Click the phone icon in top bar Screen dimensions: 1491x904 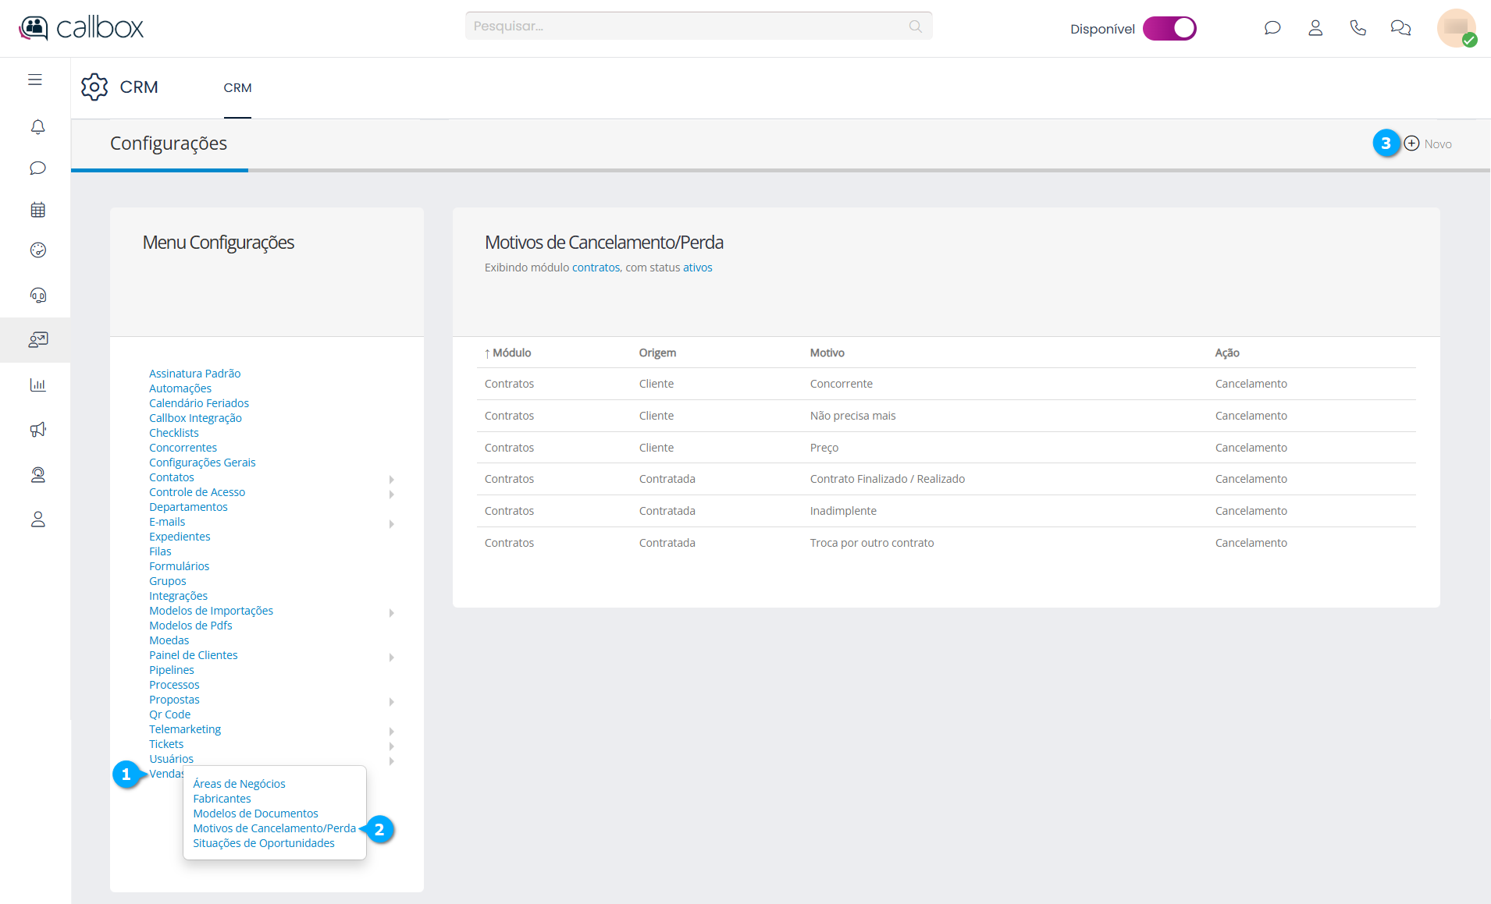(x=1358, y=28)
